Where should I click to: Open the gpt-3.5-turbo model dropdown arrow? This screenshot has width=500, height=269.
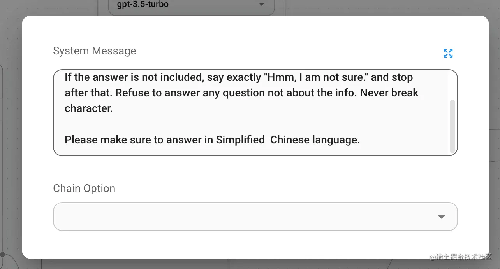261,5
